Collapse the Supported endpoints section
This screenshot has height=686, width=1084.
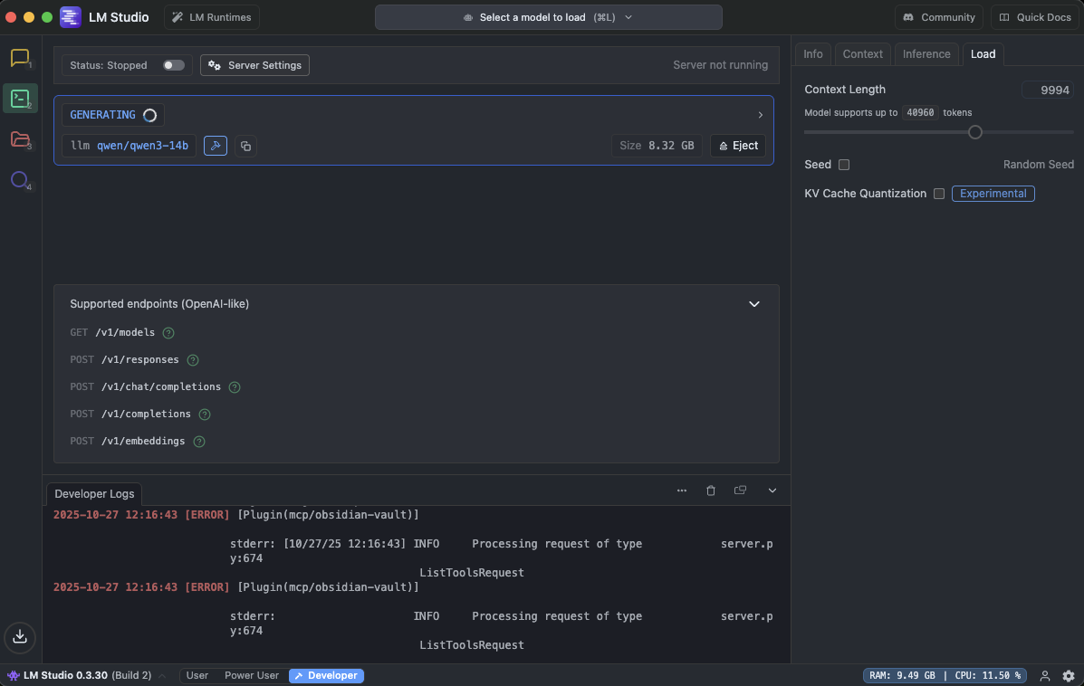click(753, 304)
